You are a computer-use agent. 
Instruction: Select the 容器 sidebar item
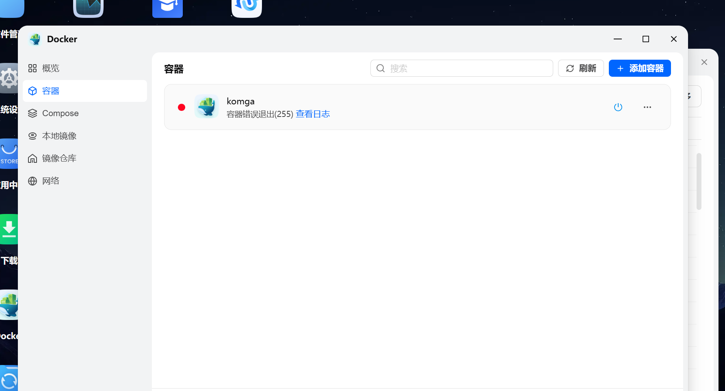(x=84, y=91)
